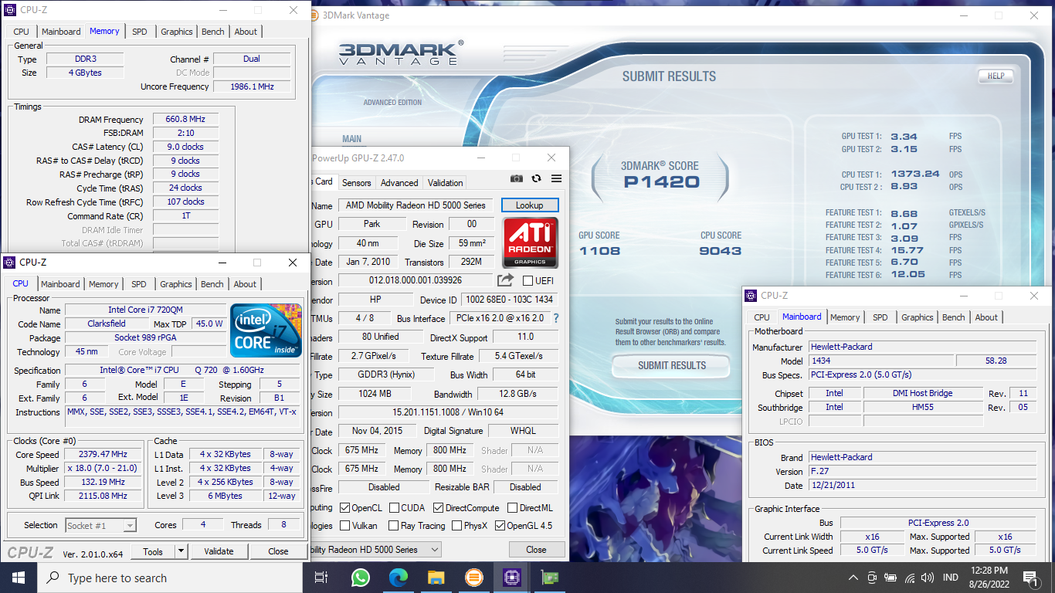Open the volume control tray icon
1055x593 pixels.
928,578
